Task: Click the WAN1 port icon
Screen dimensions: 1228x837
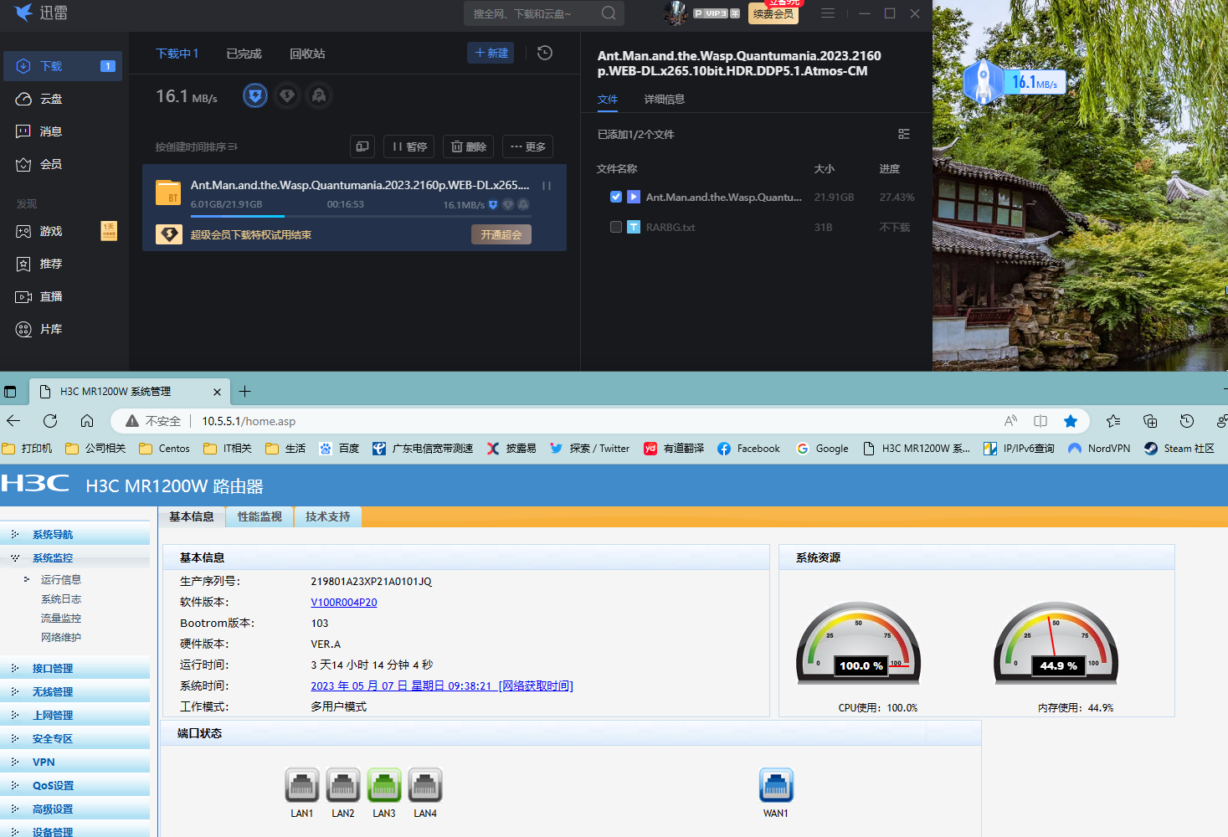Action: click(x=776, y=785)
